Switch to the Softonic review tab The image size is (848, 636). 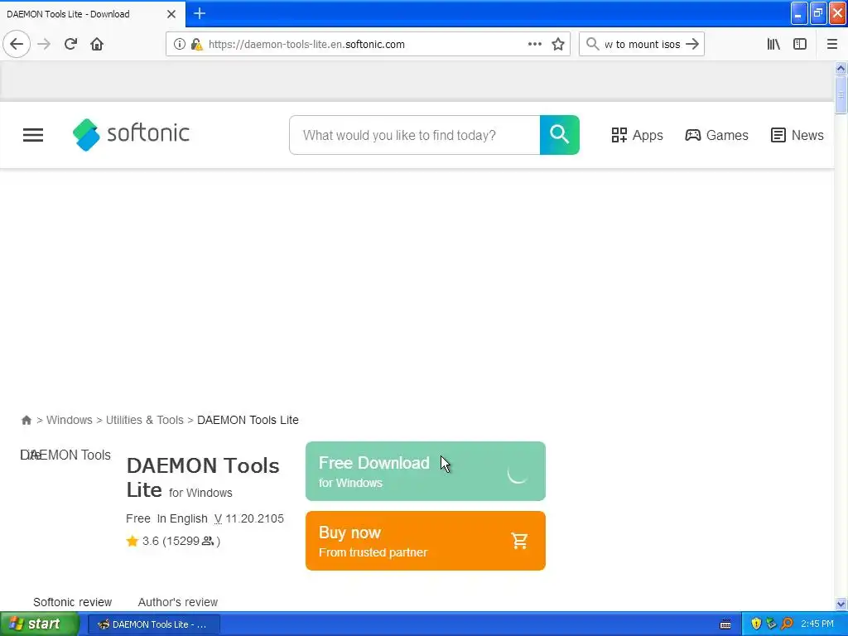pyautogui.click(x=73, y=602)
